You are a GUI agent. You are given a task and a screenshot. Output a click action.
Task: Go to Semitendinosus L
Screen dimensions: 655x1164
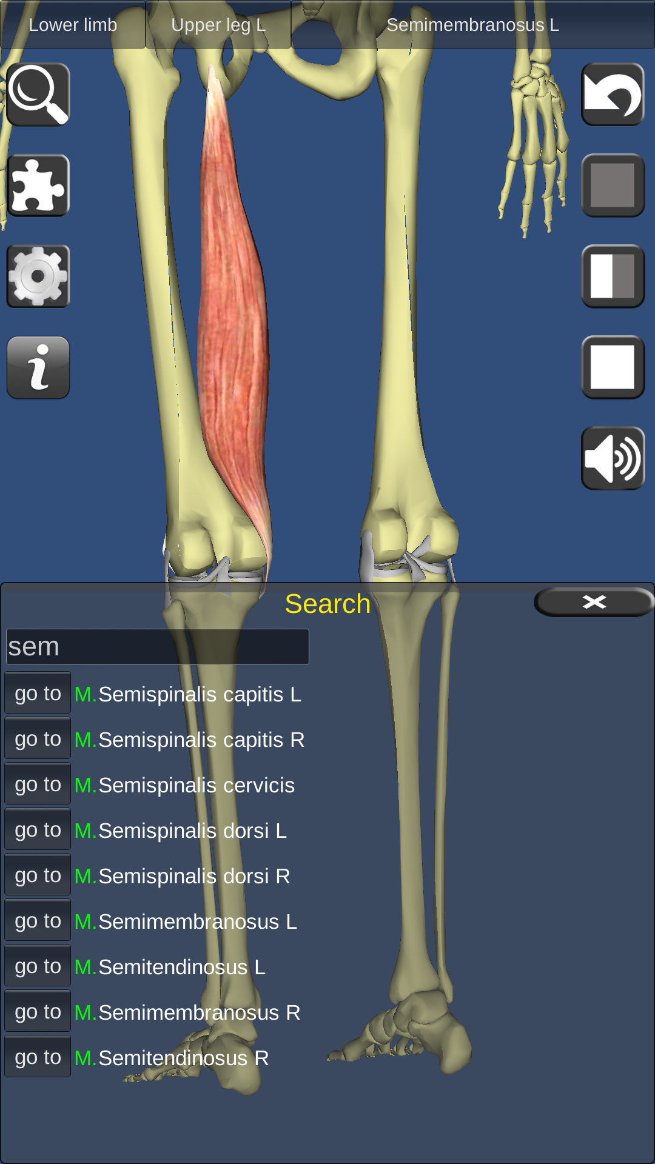[38, 966]
